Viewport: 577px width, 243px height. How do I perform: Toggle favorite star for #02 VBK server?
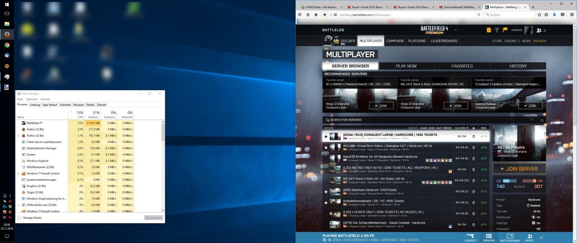pos(326,148)
